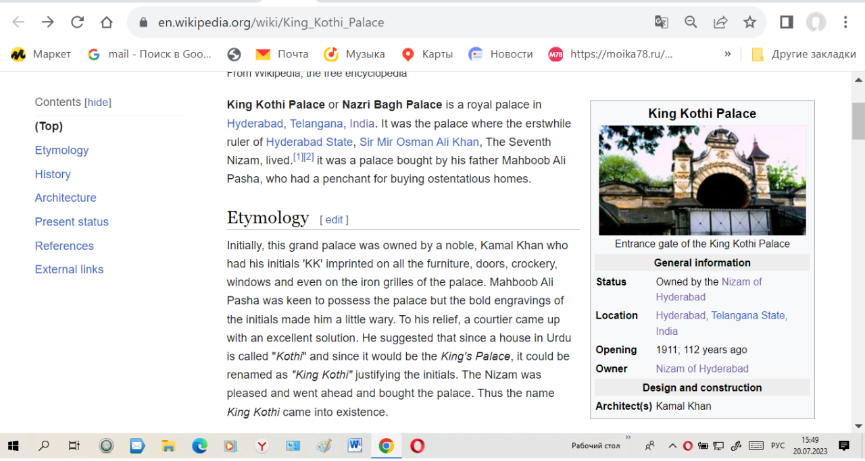Open Microsoft Word from taskbar

[355, 445]
